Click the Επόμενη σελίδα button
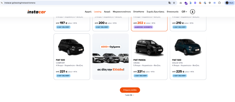Image resolution: width=235 pixels, height=102 pixels. pos(130,90)
